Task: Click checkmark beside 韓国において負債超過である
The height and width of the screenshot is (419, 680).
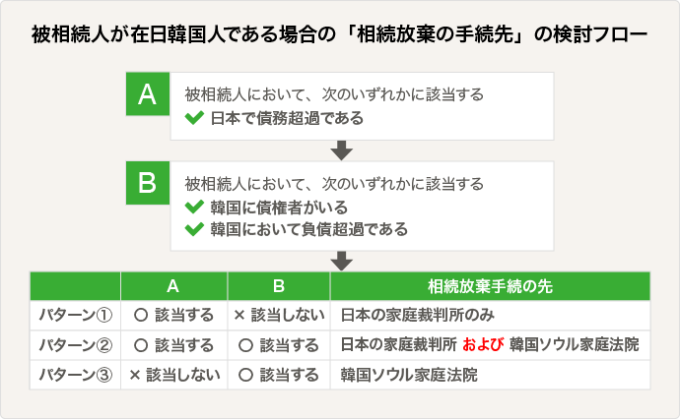Action: 194,229
